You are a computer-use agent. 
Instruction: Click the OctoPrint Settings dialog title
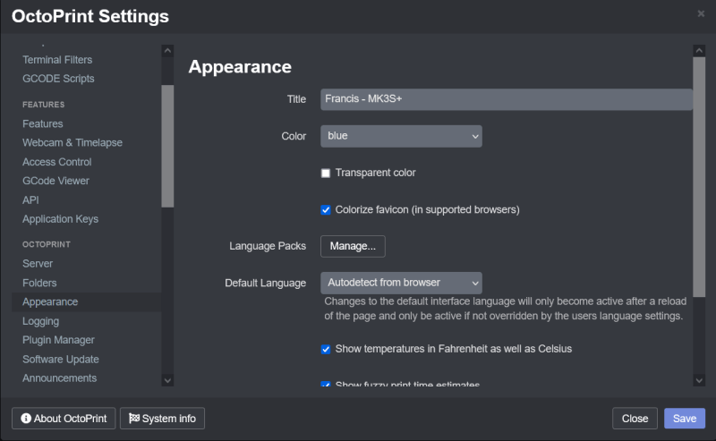pos(90,16)
